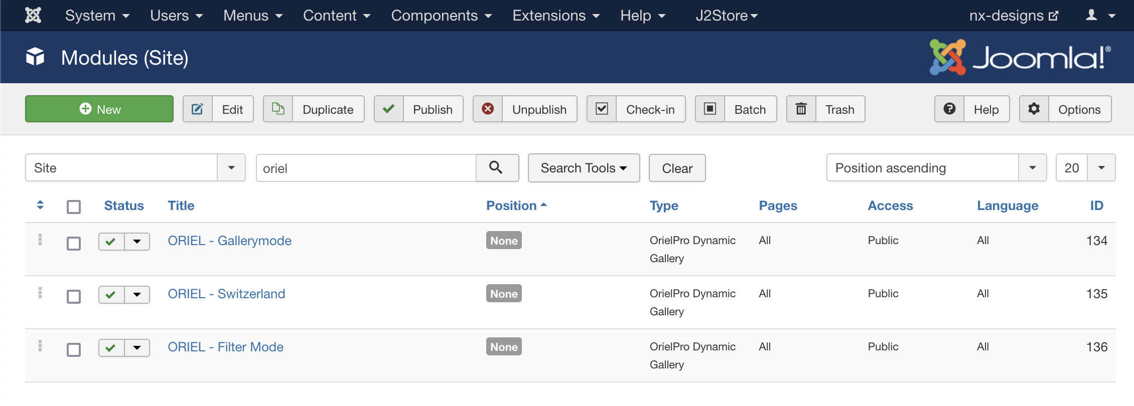
Task: Open nx-designs site preview link
Action: tap(1014, 16)
